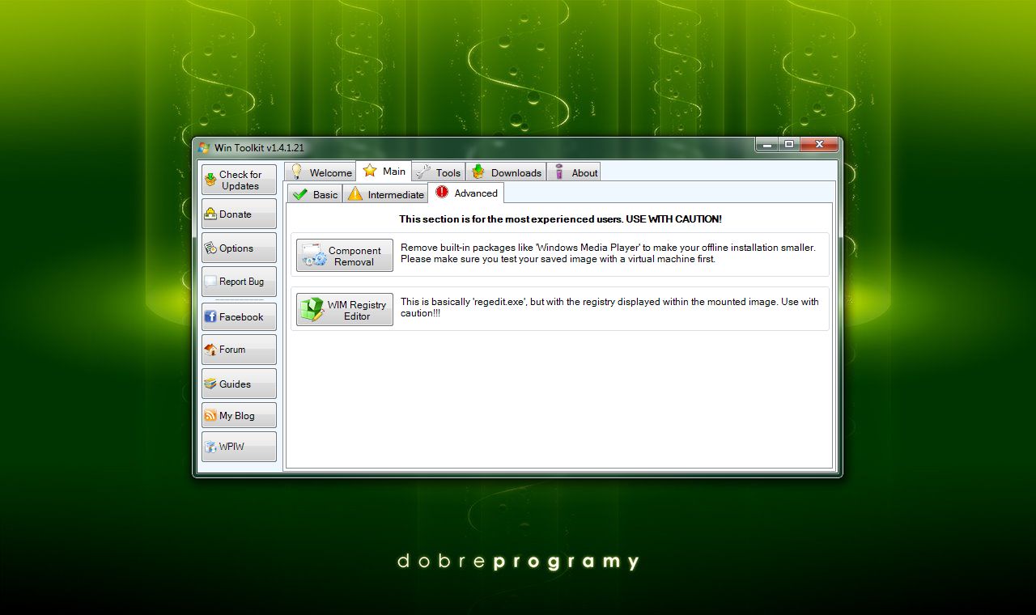1036x615 pixels.
Task: Click the 'regedit.exe' description text
Action: pyautogui.click(x=609, y=307)
